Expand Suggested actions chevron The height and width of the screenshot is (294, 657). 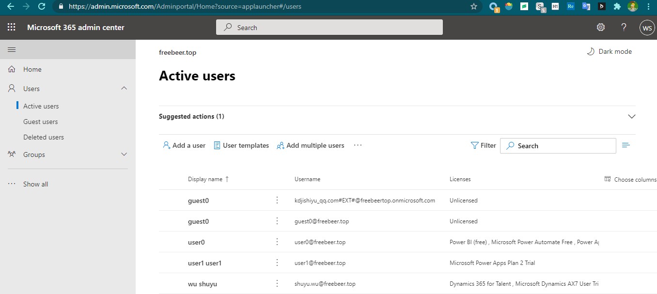(631, 116)
